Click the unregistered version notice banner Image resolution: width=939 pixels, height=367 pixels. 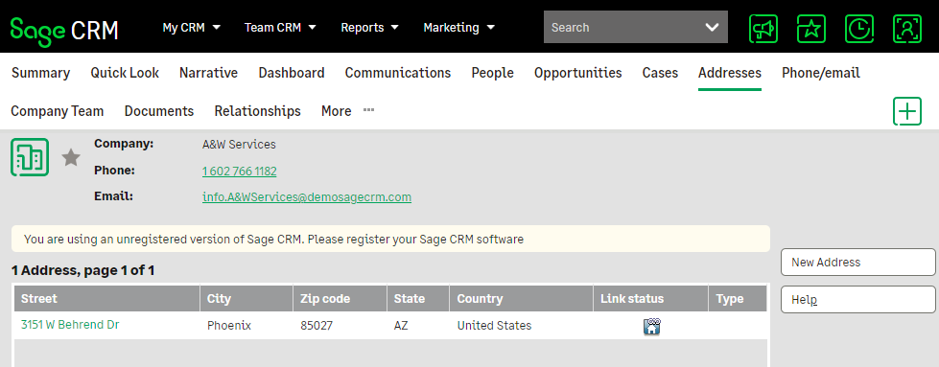pos(390,239)
